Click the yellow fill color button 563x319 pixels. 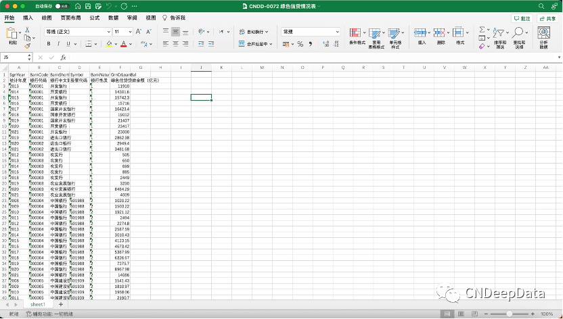(x=109, y=44)
